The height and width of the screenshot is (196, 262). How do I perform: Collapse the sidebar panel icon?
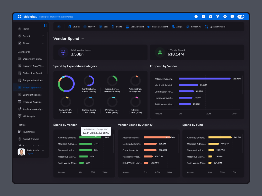pyautogui.click(x=45, y=25)
